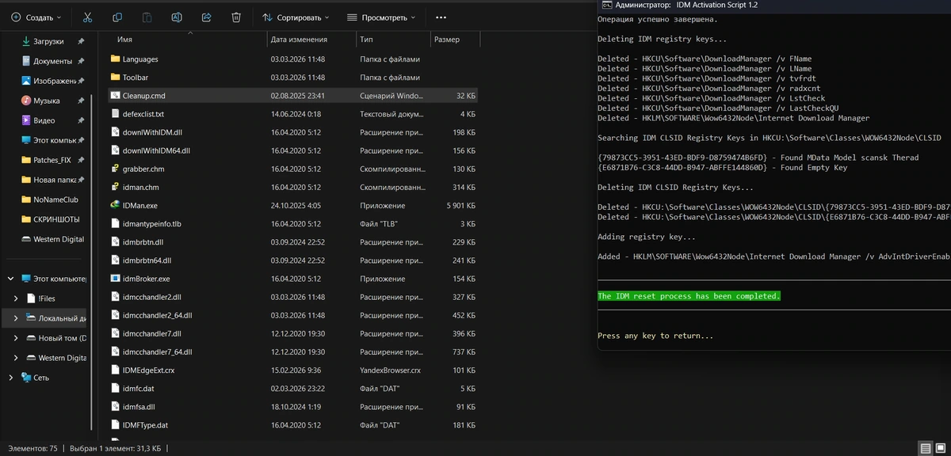Switch to details view icon in status bar

[x=925, y=448]
